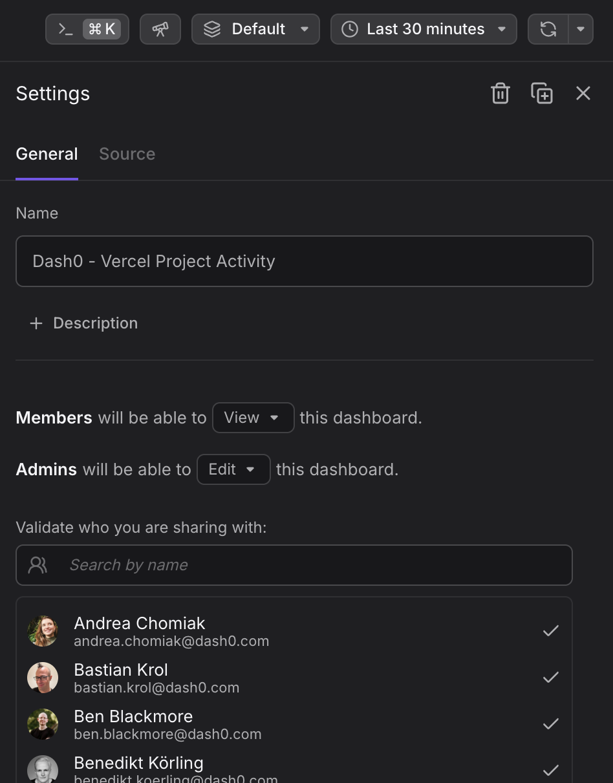The image size is (613, 783).
Task: Click the telescope explore icon
Action: coord(160,29)
